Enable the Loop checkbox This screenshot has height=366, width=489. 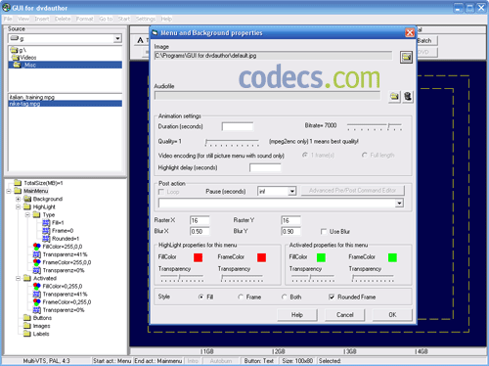click(161, 192)
